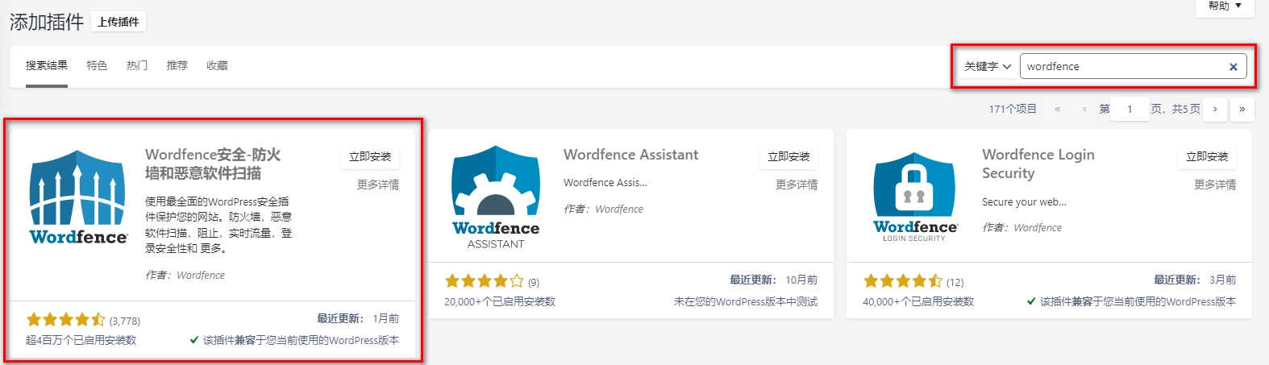Click the 共5页 page count text

tap(1186, 109)
